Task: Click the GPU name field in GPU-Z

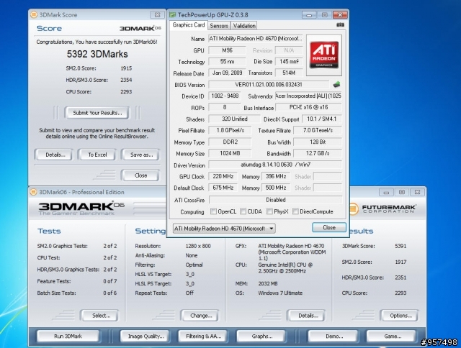Action: click(x=255, y=39)
